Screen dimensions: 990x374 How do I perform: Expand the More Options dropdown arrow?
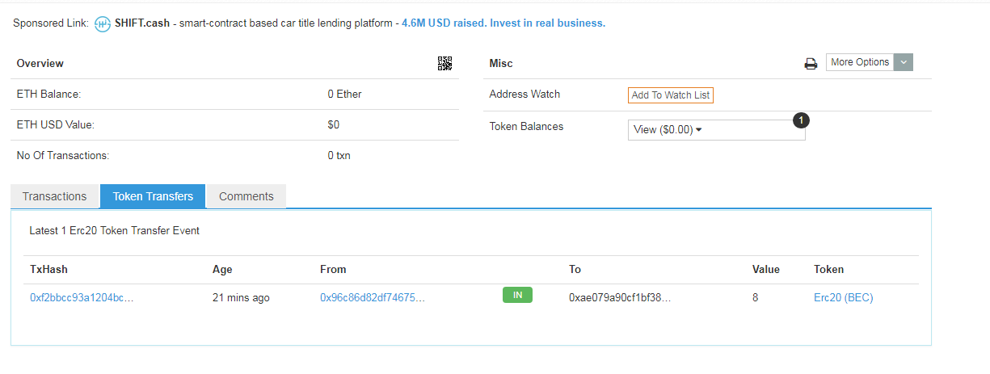click(x=904, y=62)
